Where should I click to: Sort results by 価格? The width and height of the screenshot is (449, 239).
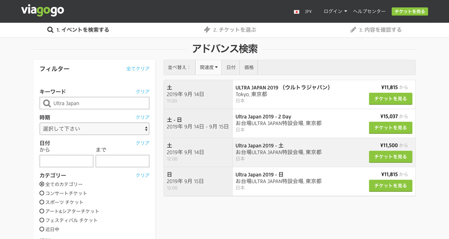249,67
